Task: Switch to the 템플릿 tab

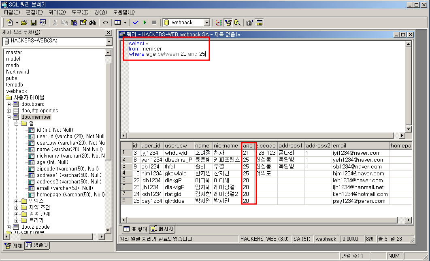Action: [x=37, y=245]
